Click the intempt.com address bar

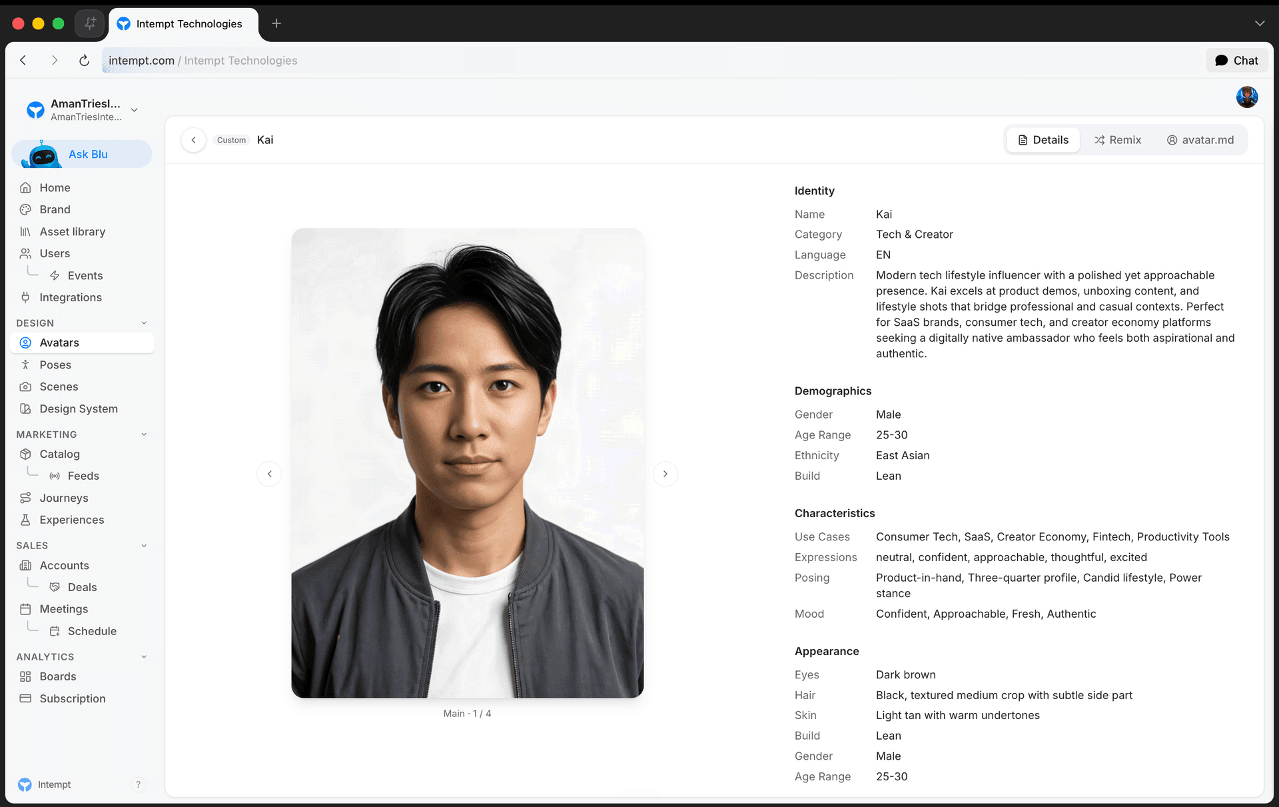click(649, 61)
